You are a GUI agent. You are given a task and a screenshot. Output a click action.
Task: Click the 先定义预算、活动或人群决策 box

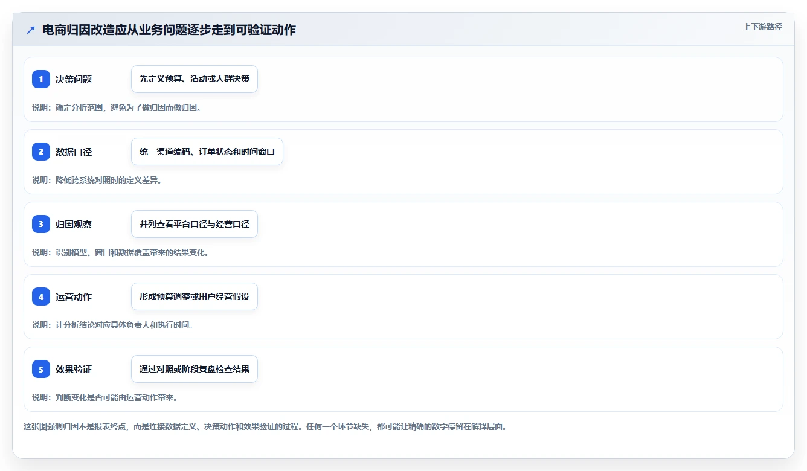[x=195, y=79]
